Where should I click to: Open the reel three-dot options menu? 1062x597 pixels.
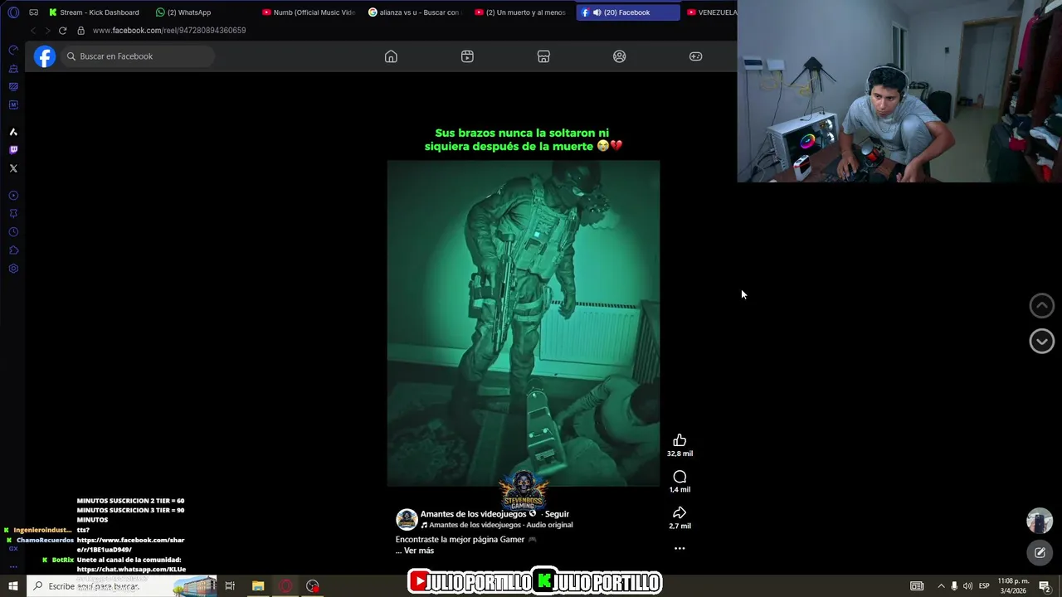click(680, 548)
